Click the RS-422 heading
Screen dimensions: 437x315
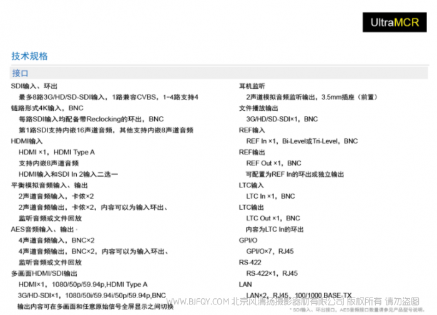point(250,263)
